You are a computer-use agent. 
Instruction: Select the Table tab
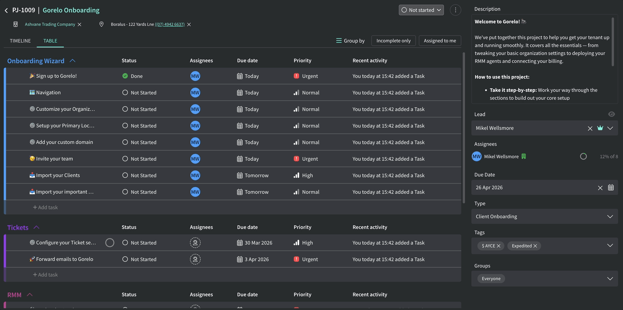[x=50, y=41]
